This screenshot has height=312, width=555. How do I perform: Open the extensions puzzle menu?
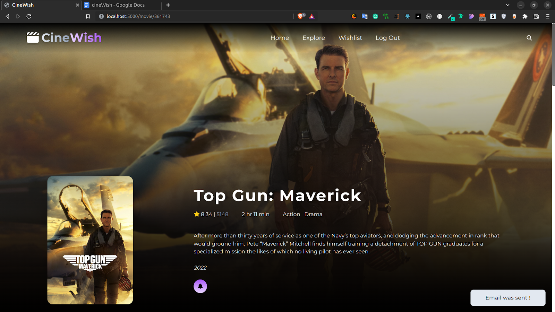click(525, 16)
